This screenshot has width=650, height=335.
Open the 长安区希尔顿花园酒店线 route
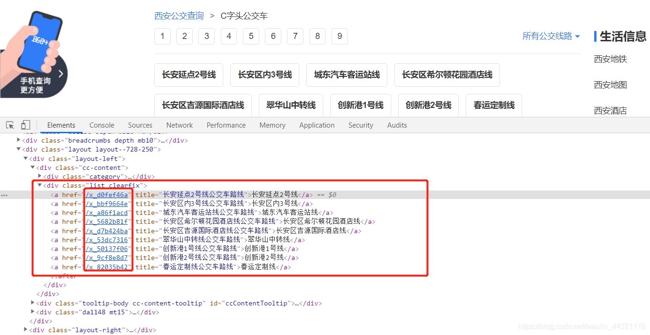coord(447,75)
